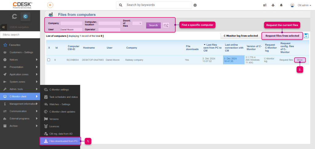Image resolution: width=315 pixels, height=149 pixels.
Task: Click the Presentation eye icon
Action: tap(5, 67)
